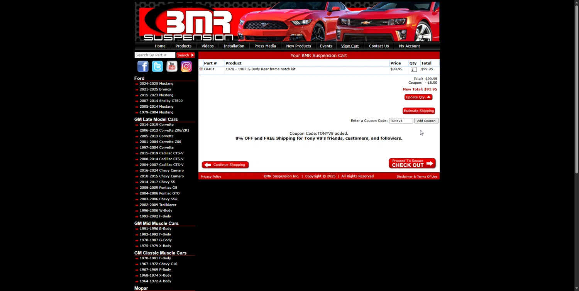The image size is (579, 291).
Task: Remove FR461 item from cart
Action: point(201,69)
